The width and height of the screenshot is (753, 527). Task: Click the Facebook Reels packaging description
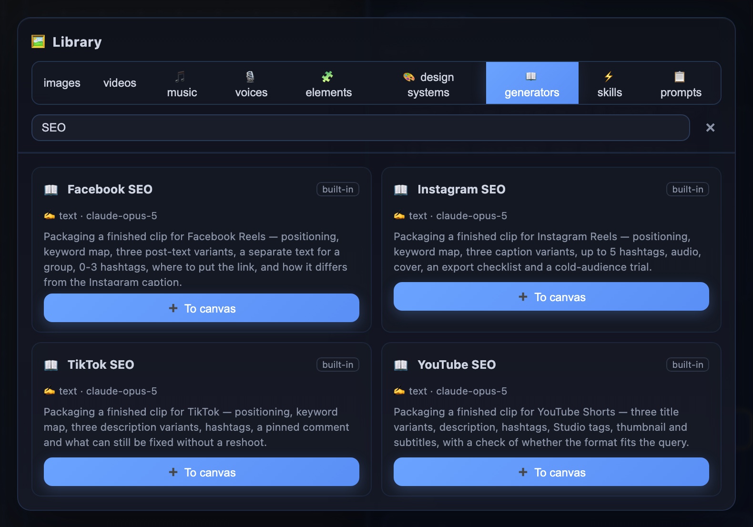click(195, 259)
